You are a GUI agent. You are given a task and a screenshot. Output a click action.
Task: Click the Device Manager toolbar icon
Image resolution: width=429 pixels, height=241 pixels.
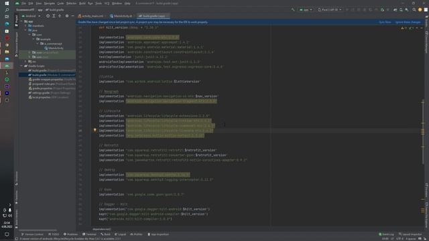(401, 9)
